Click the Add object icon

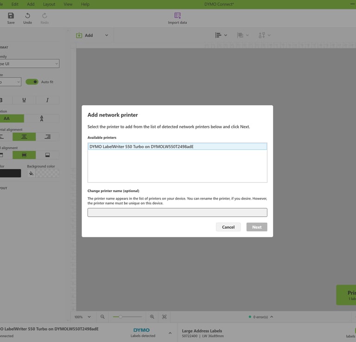coord(79,35)
